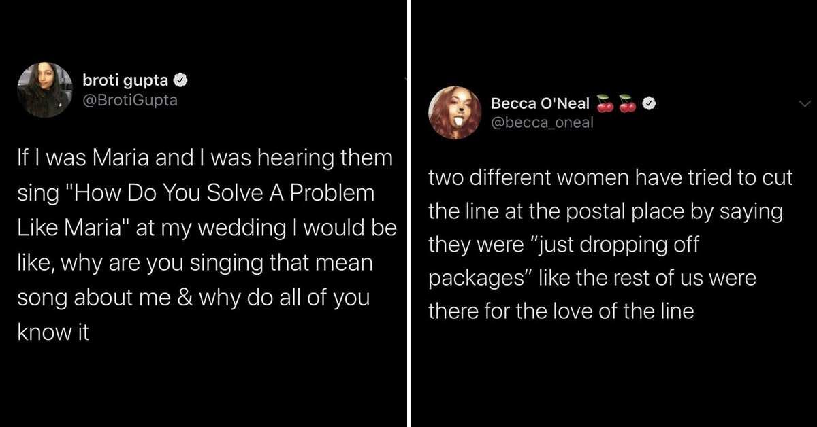Click the 'just dropping off' line
817x427 pixels.
563,245
